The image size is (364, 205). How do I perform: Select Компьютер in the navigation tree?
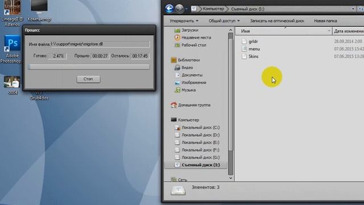(188, 120)
